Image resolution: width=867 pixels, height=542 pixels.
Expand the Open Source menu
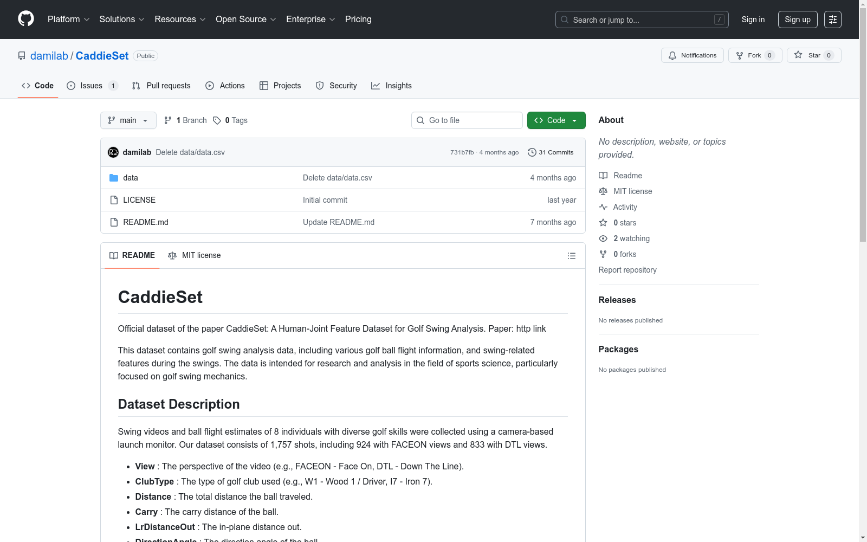point(246,20)
